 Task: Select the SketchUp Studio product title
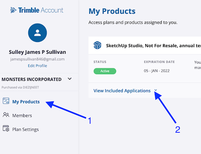point(153,46)
